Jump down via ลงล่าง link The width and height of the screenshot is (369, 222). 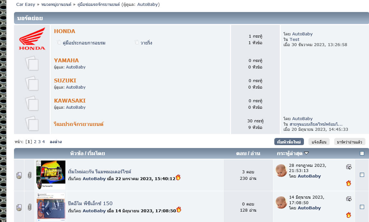pyautogui.click(x=56, y=142)
